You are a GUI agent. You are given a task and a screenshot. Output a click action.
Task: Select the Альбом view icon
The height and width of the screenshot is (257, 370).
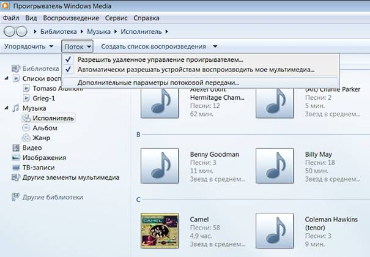26,128
